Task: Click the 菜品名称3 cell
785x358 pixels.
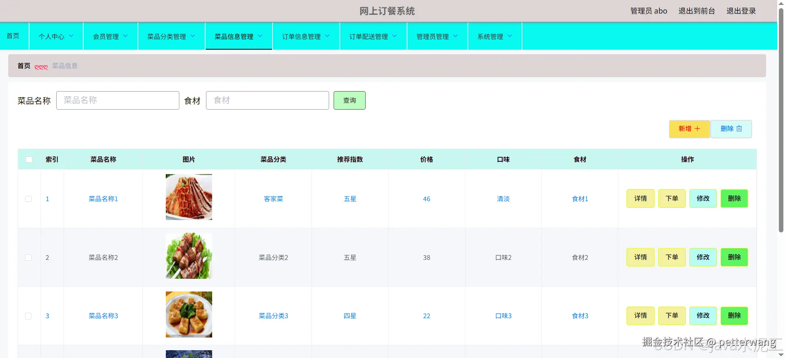Action: point(103,316)
